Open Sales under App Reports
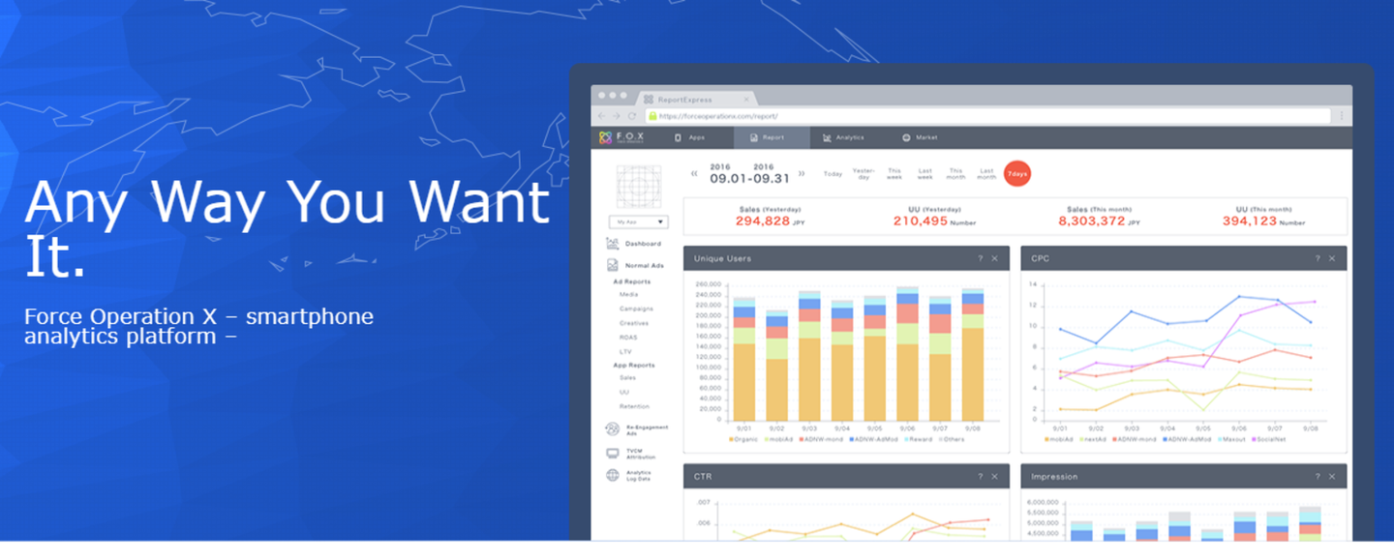Screen dimensions: 1394x560 click(x=627, y=378)
